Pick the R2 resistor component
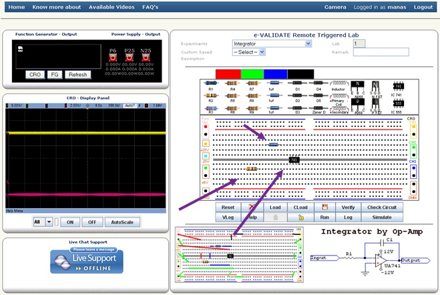This screenshot has width=440, height=295. tap(211, 95)
